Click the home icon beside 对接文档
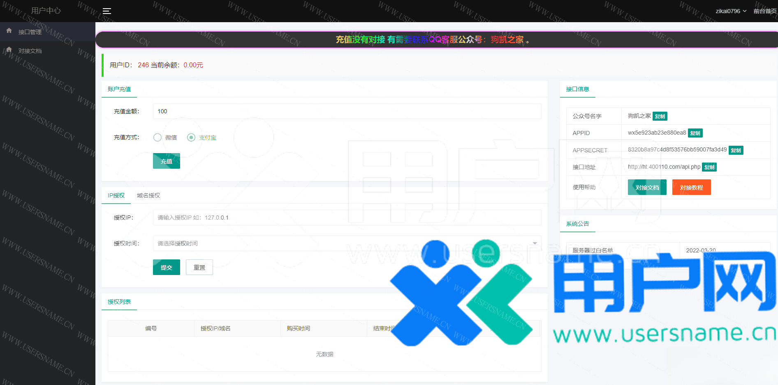 click(x=9, y=50)
